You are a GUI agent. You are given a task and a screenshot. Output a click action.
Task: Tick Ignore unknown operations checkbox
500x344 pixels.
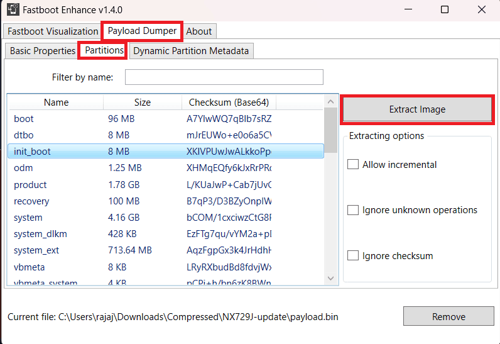click(353, 210)
